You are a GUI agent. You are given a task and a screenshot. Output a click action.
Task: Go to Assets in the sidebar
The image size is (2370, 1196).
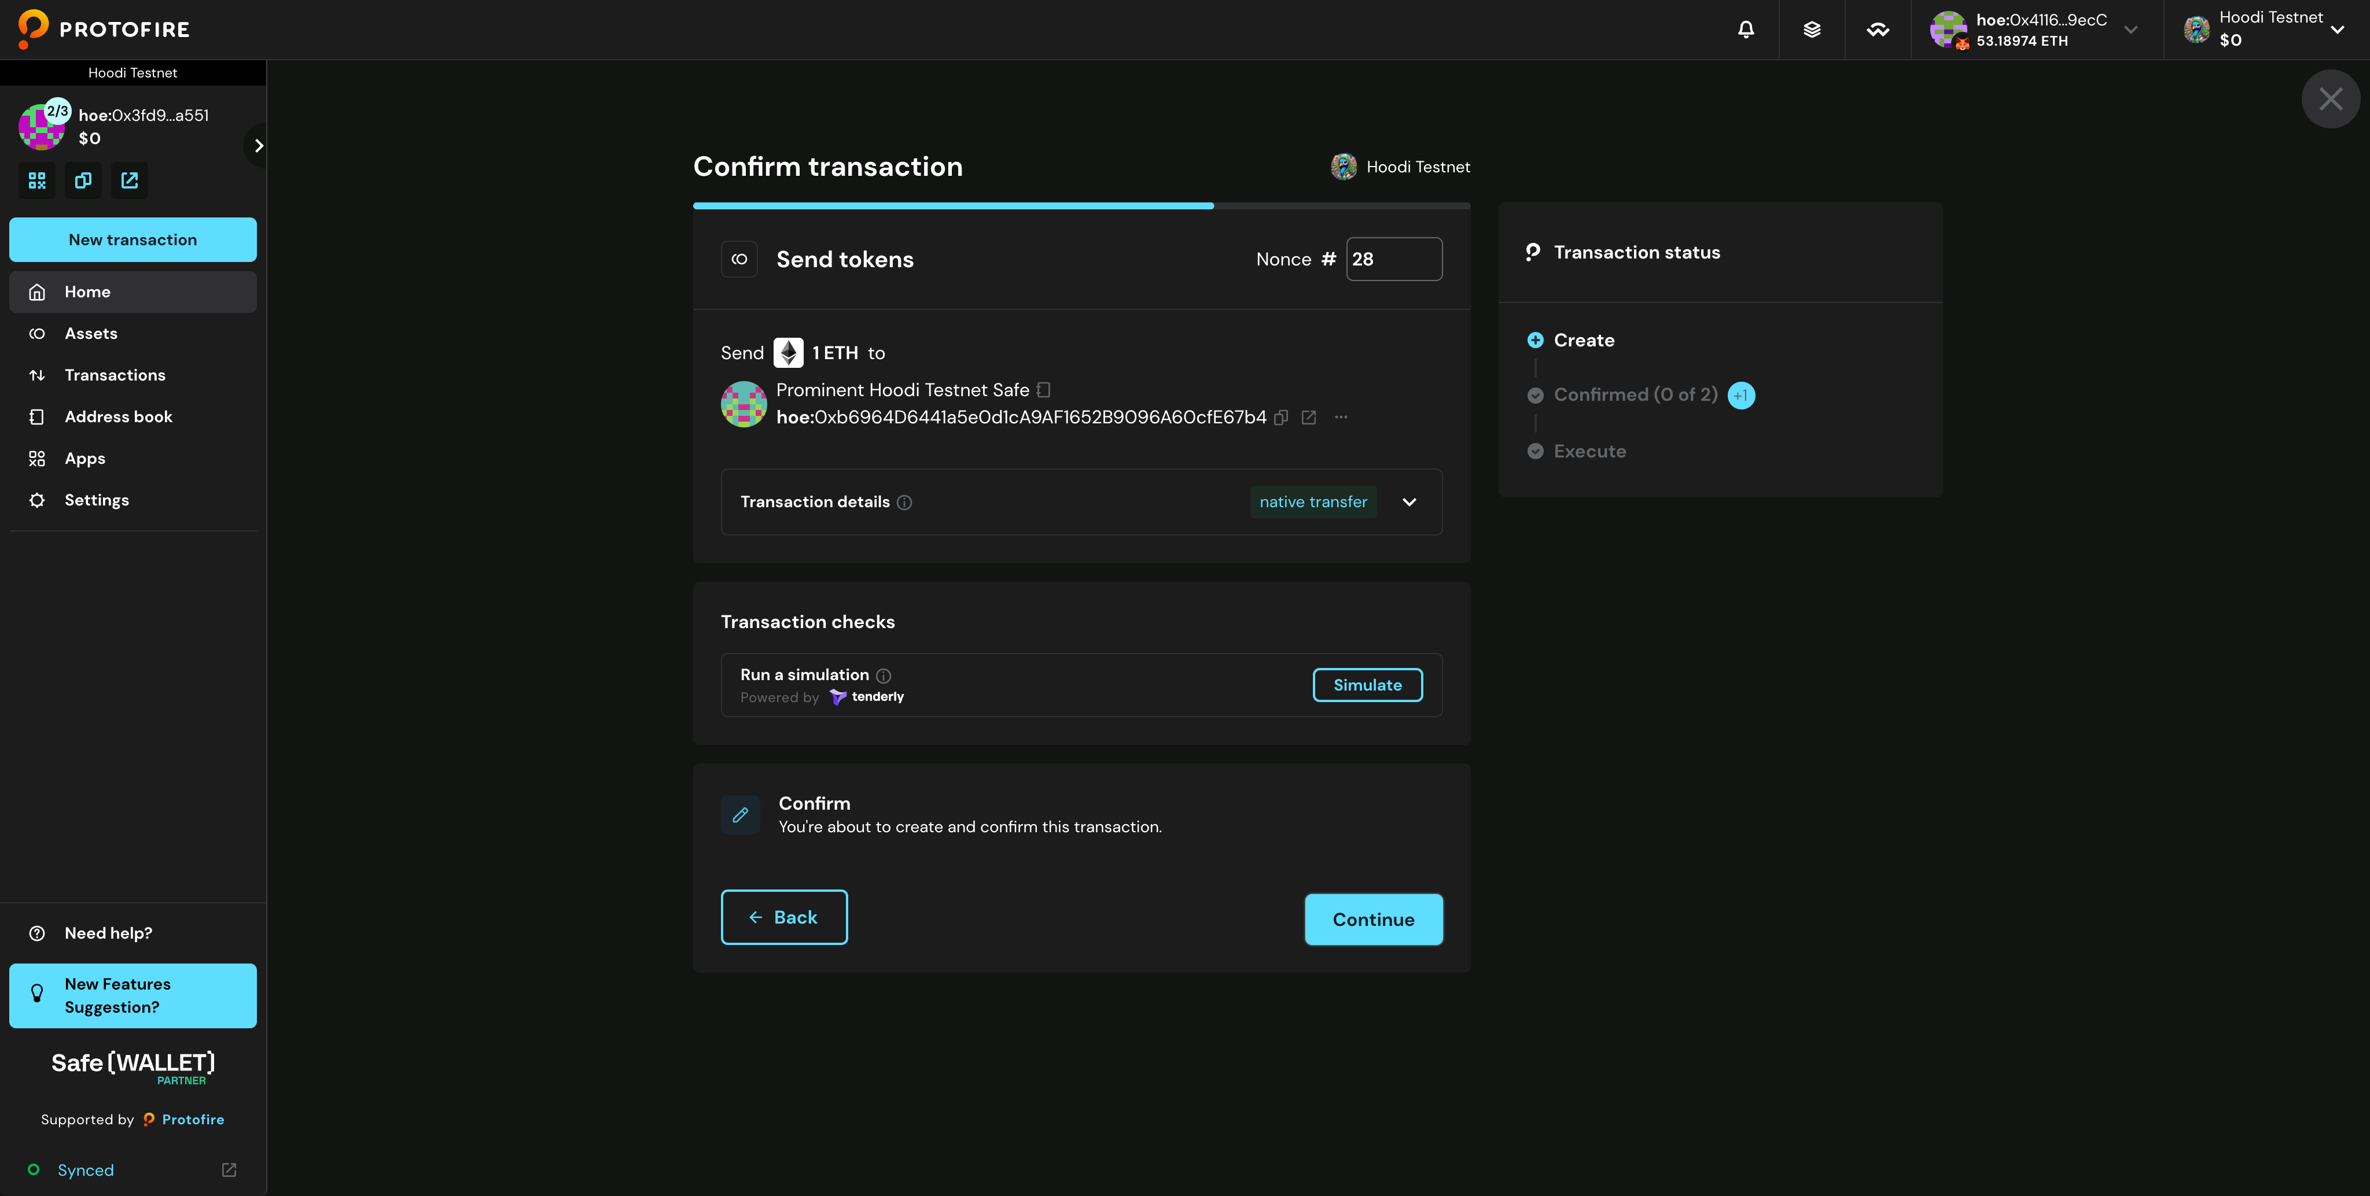coord(91,334)
